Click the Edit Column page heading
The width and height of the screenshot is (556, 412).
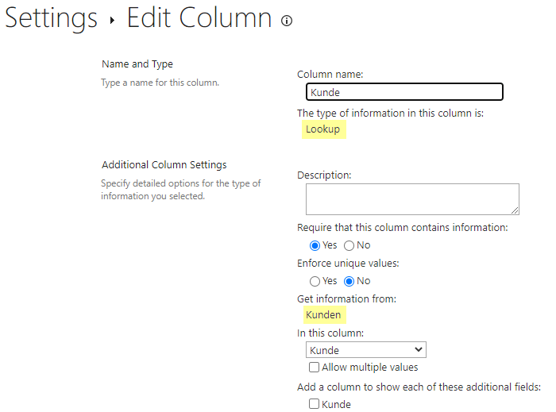click(x=199, y=18)
